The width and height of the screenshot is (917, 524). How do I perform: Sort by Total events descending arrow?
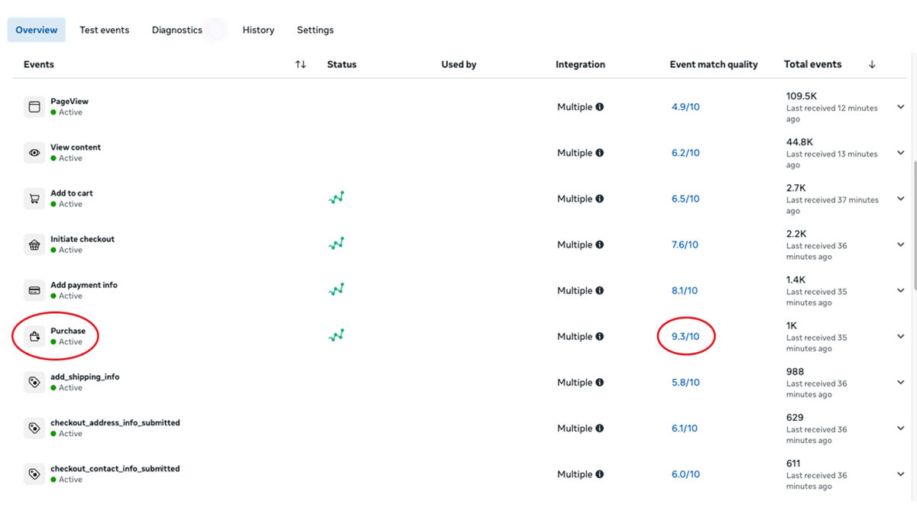[x=872, y=64]
